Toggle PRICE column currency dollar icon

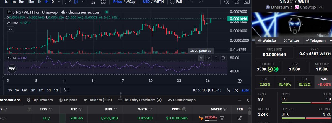coord(184,109)
